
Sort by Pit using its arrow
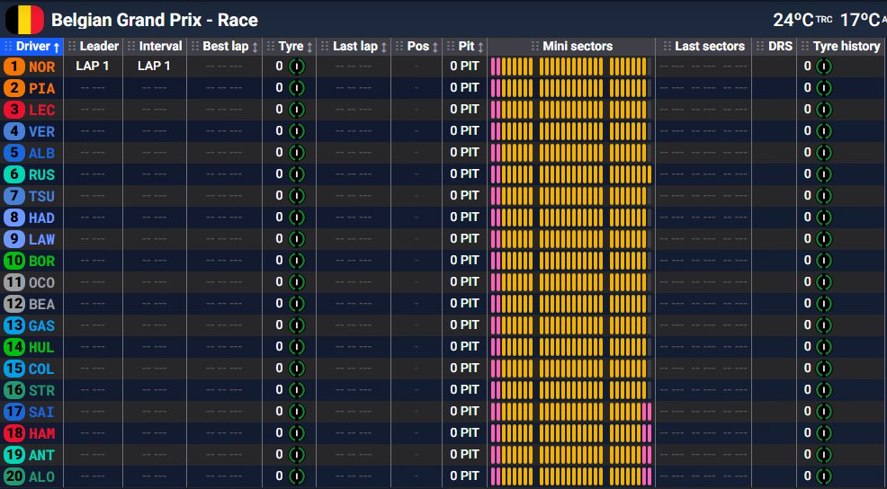point(481,47)
